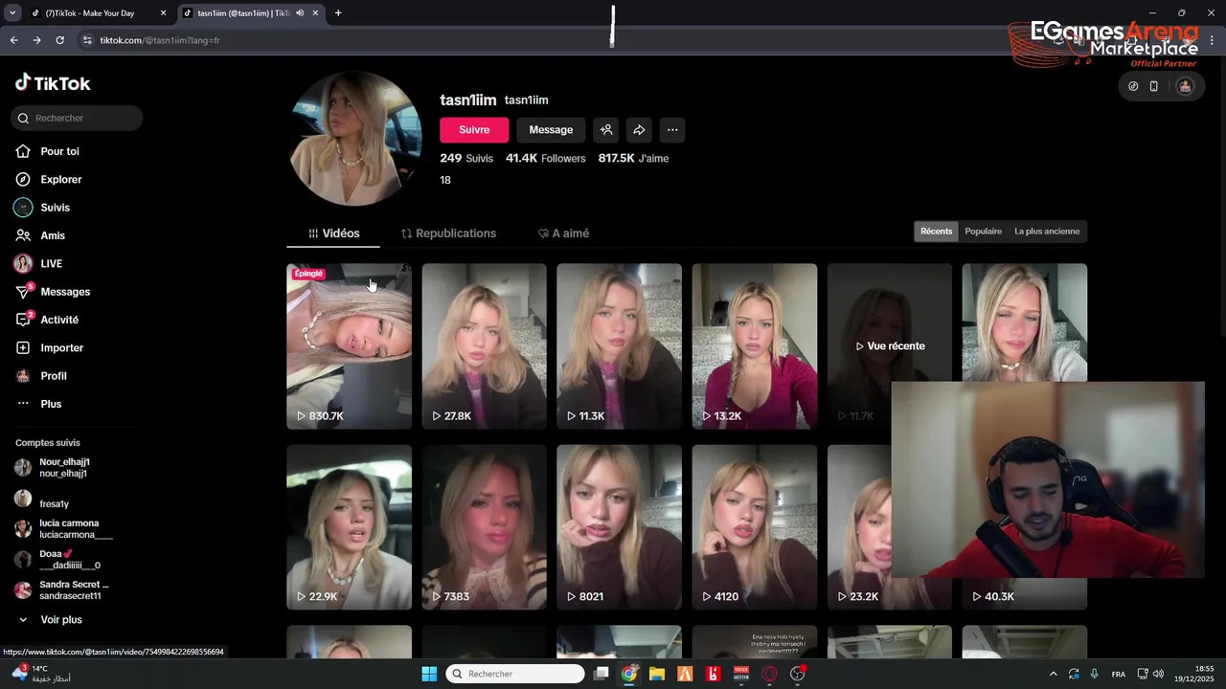1226x689 pixels.
Task: Switch to the A aimé tab
Action: pos(563,233)
